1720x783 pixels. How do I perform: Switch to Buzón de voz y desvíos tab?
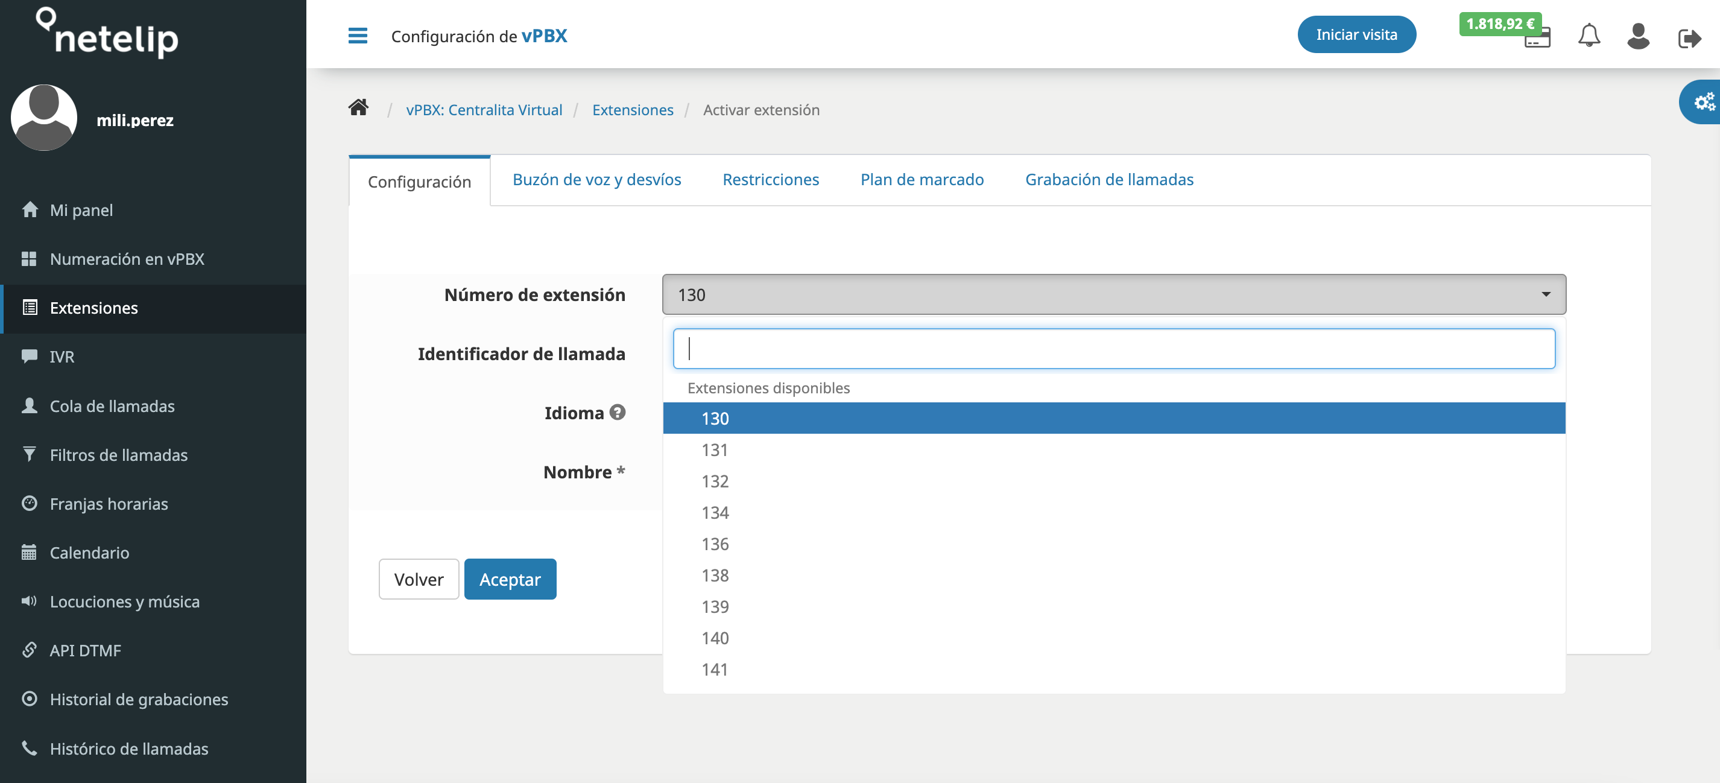pos(597,179)
